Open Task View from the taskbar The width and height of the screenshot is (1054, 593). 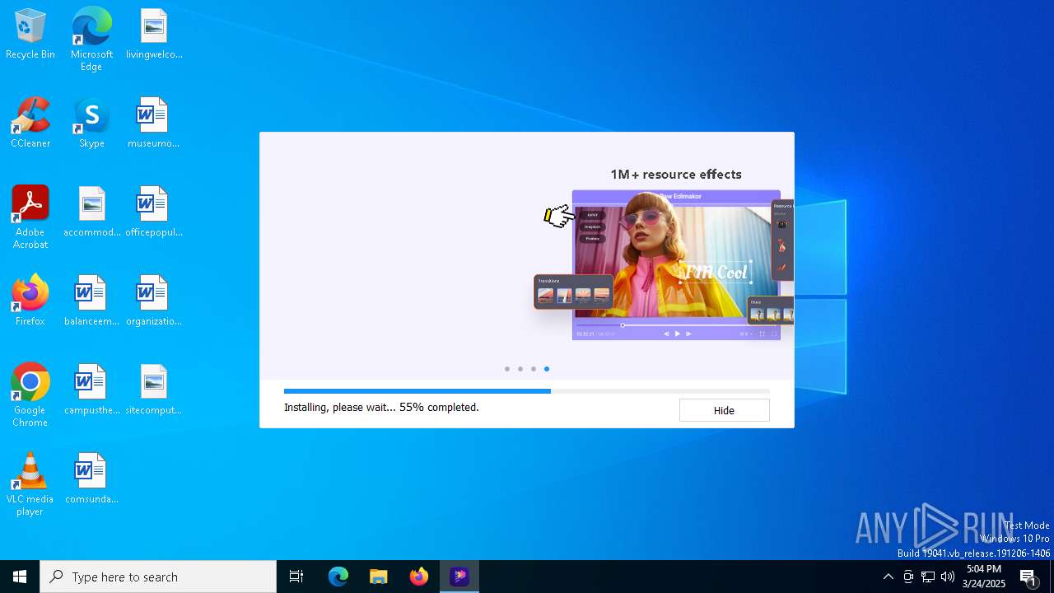(296, 577)
